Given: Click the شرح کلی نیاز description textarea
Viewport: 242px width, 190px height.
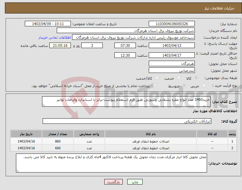Looking at the screenshot, I should (126, 101).
